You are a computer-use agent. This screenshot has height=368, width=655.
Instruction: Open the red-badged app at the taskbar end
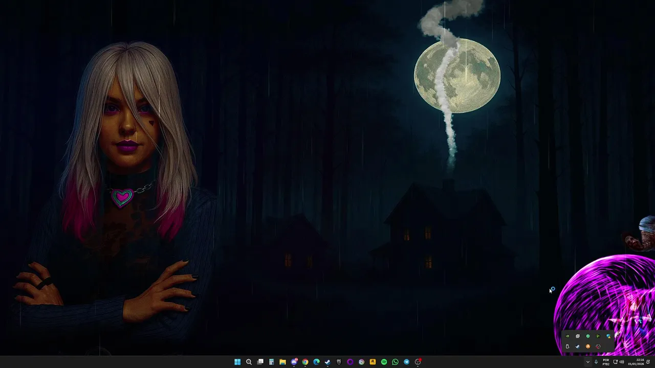point(418,362)
